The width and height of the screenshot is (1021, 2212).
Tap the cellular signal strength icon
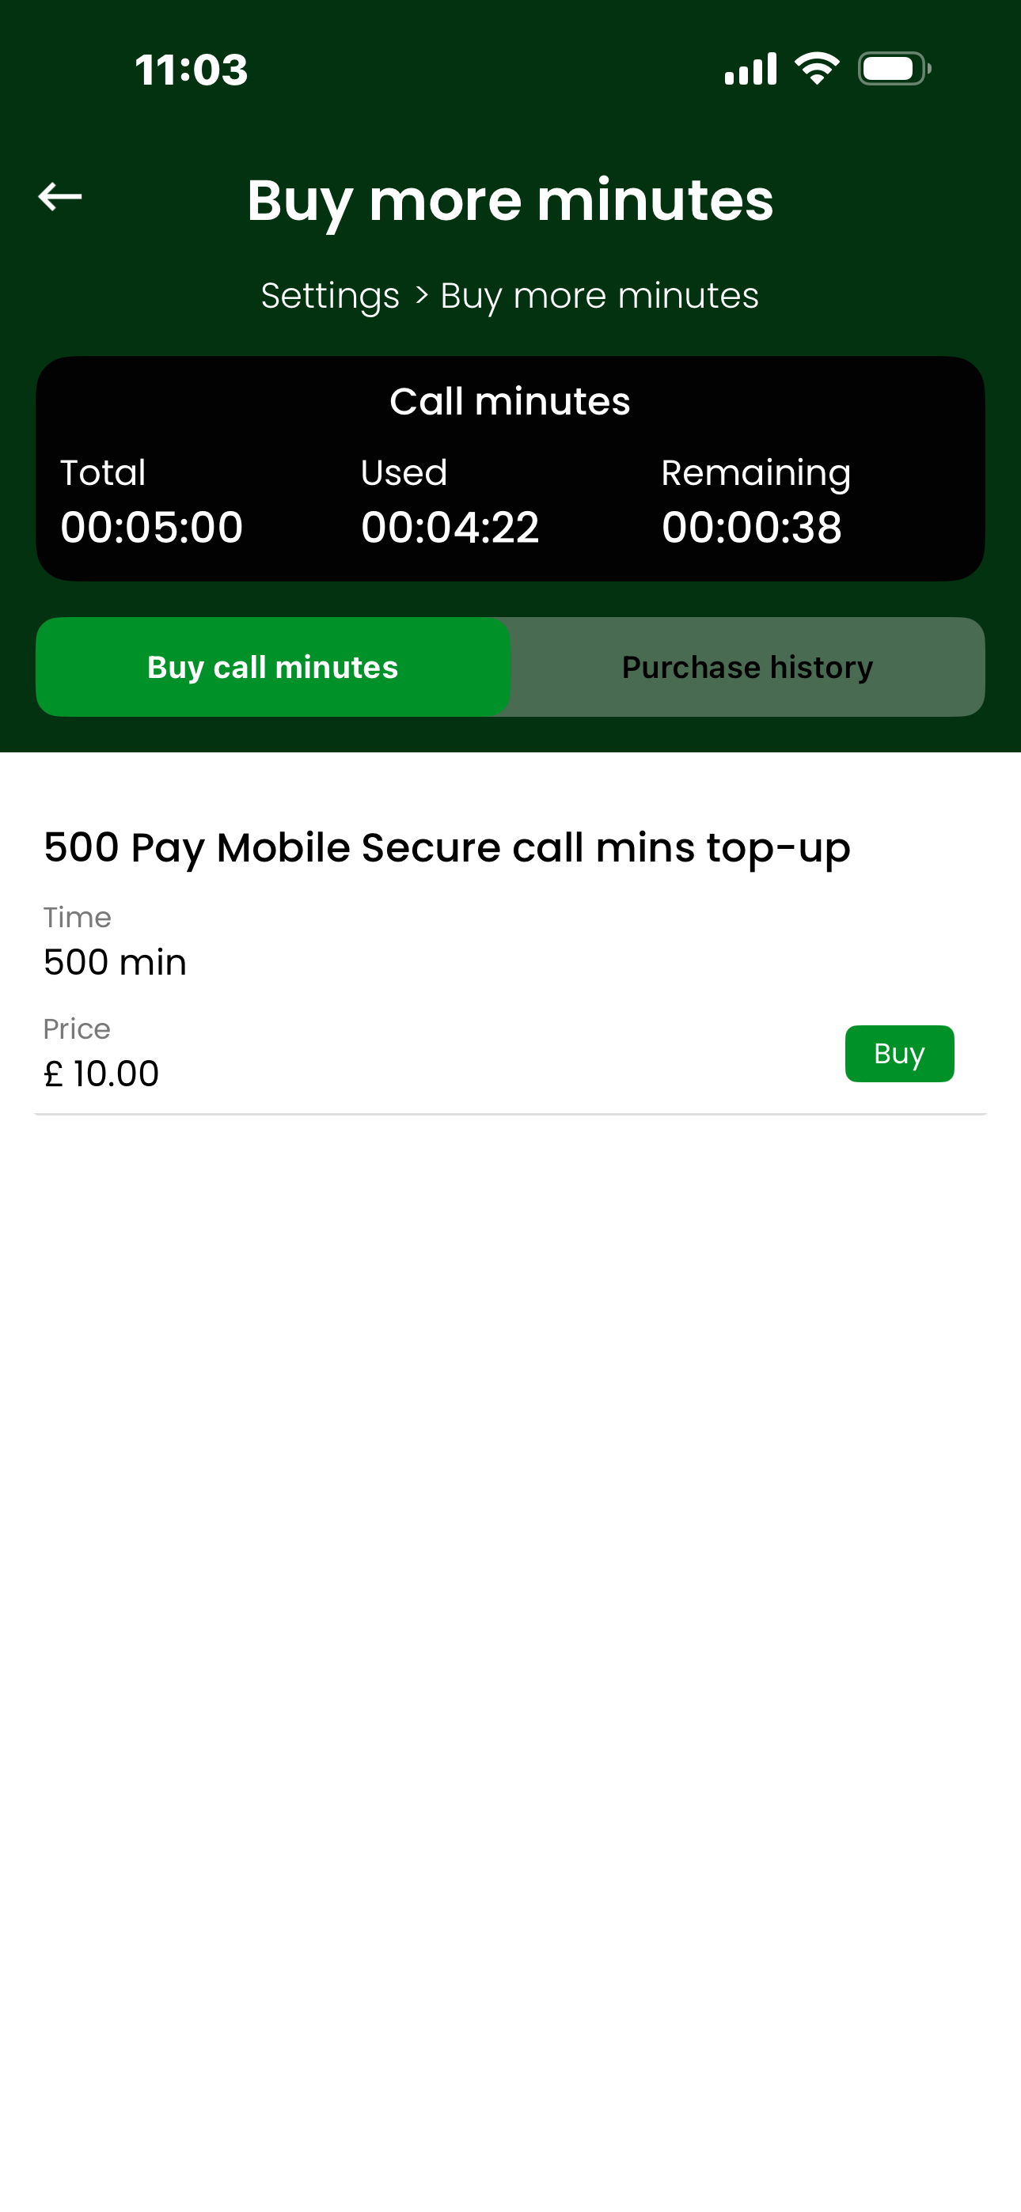coord(750,69)
